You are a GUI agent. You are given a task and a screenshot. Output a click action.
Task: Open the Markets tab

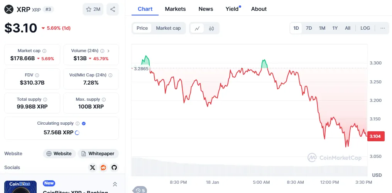coord(175,9)
